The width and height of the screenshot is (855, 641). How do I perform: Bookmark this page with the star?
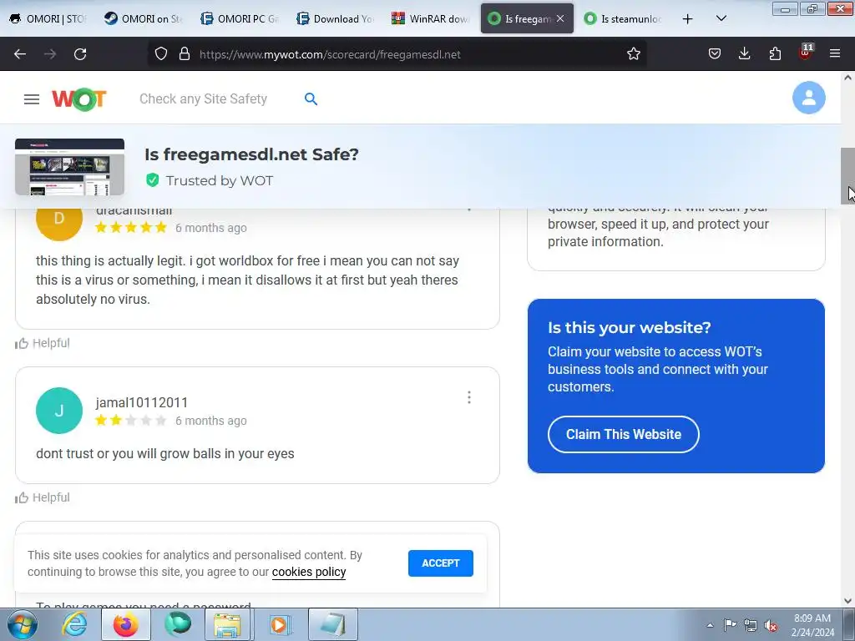[633, 54]
